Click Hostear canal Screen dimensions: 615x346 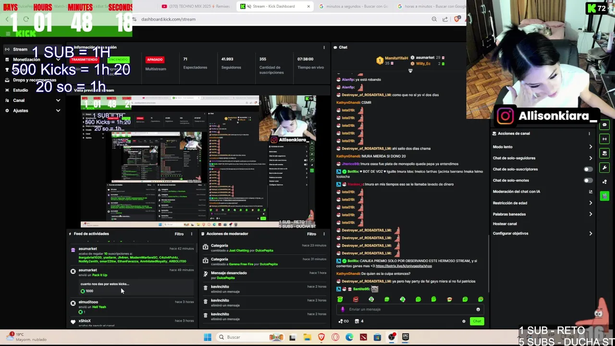point(504,224)
